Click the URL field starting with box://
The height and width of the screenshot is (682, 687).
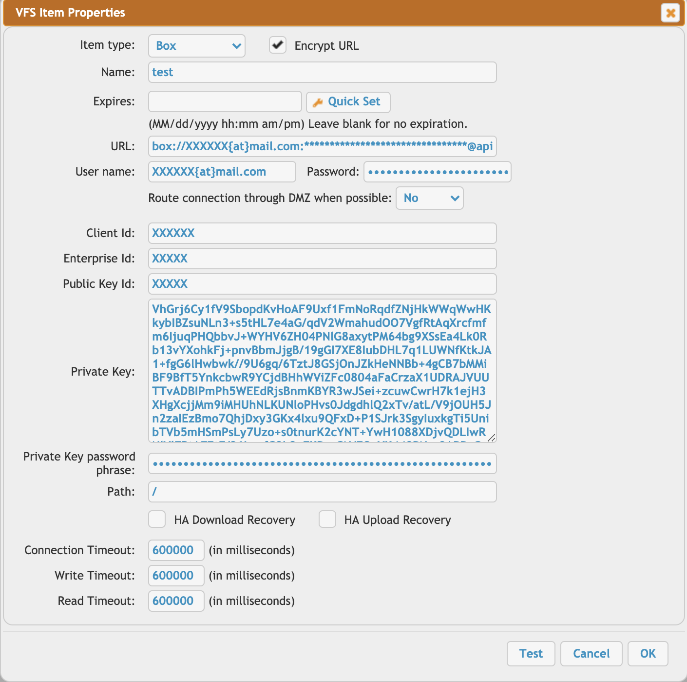tap(323, 146)
